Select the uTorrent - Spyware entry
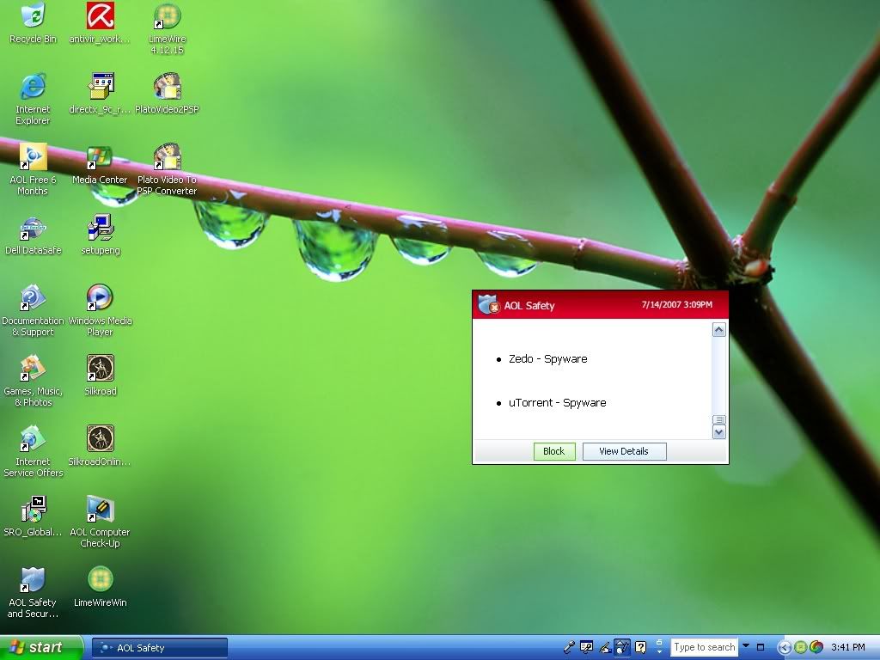This screenshot has height=660, width=880. (x=557, y=403)
